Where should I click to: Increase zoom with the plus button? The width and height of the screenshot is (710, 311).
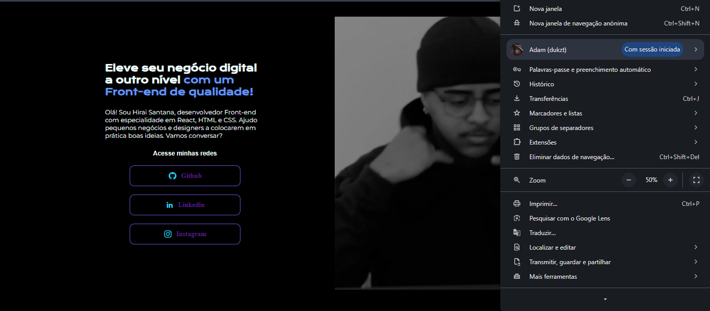pos(670,180)
